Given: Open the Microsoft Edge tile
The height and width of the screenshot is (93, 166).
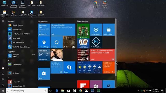Looking at the screenshot, I should pos(44,42).
